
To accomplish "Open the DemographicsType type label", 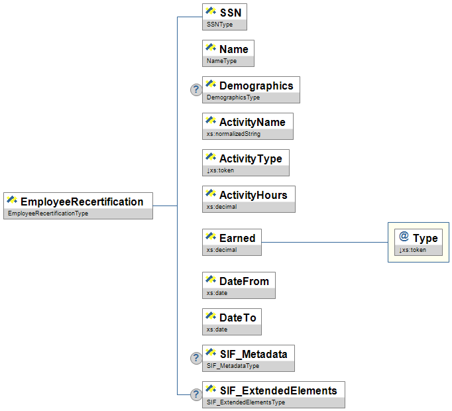I will click(233, 97).
